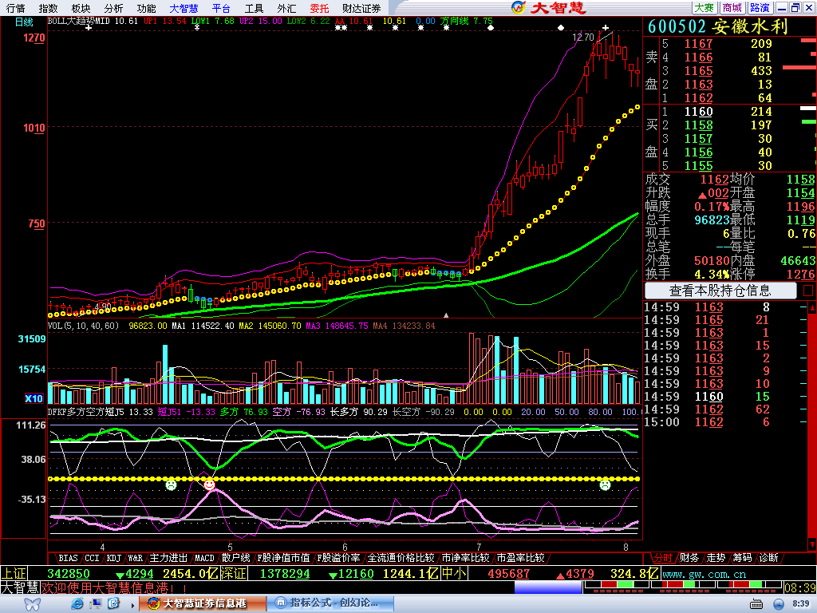Click the 中小 index label
817x613 pixels.
coord(454,574)
